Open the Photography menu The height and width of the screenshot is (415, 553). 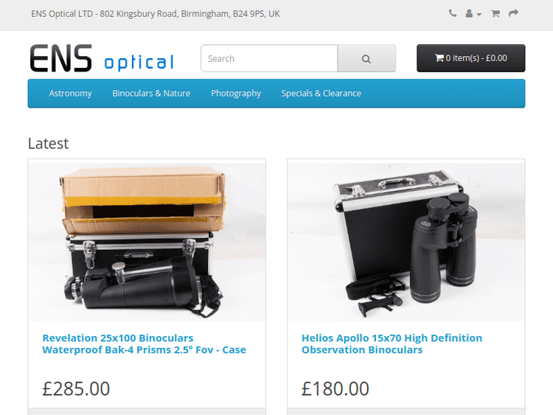coord(236,94)
